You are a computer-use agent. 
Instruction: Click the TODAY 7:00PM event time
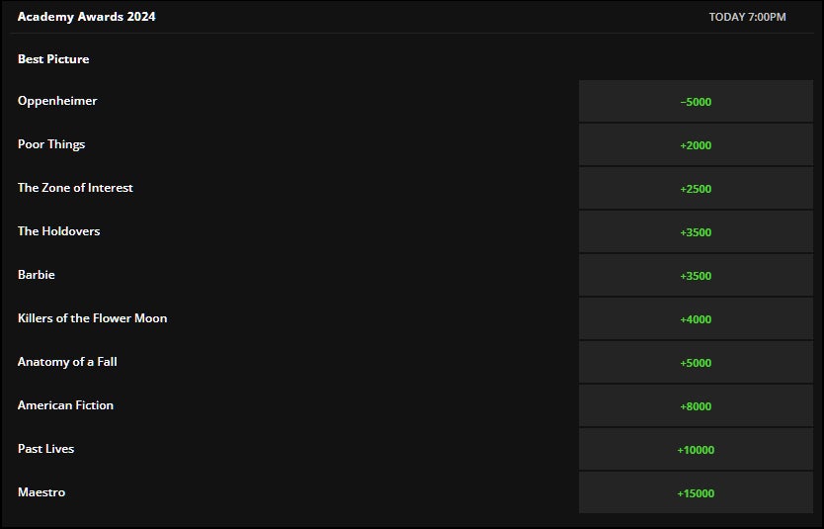coord(747,17)
